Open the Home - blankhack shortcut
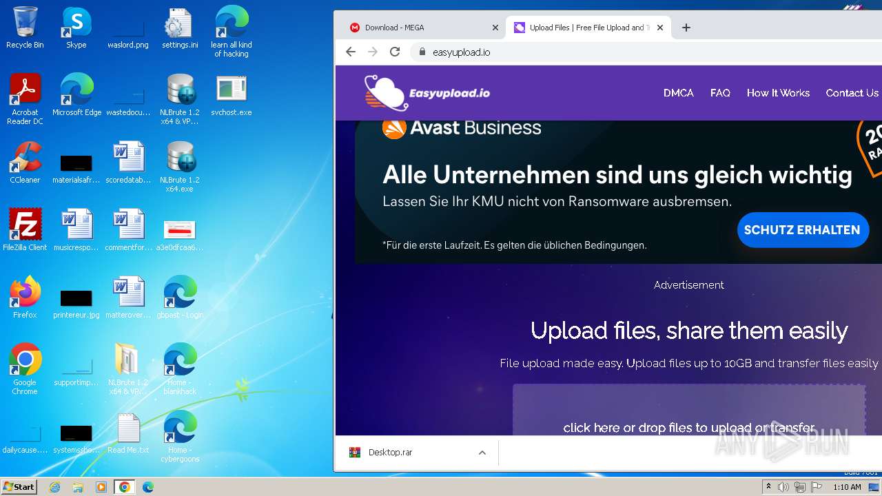Screen dimensions: 882x496 click(x=180, y=369)
